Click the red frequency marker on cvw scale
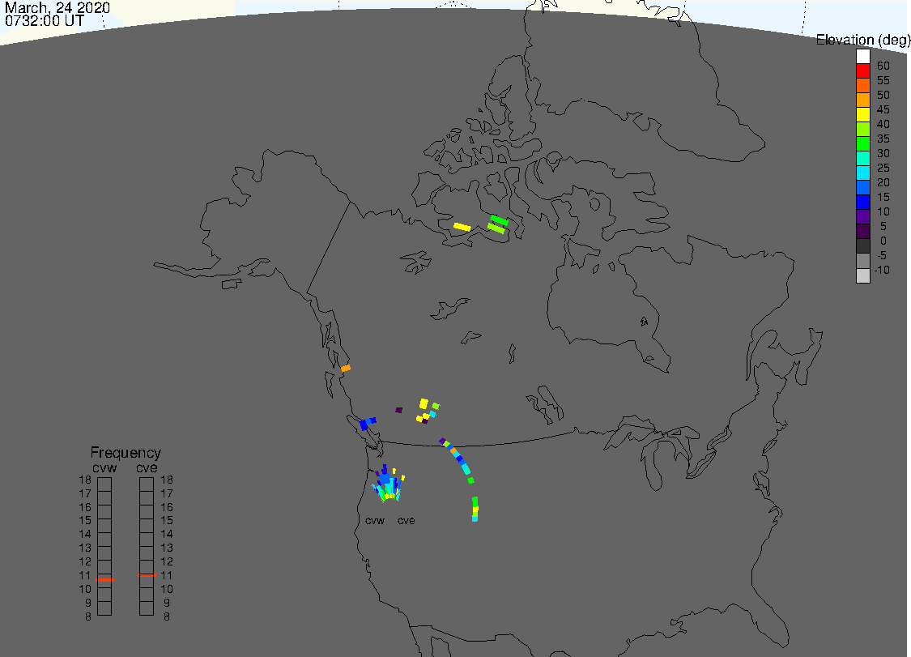 [104, 580]
